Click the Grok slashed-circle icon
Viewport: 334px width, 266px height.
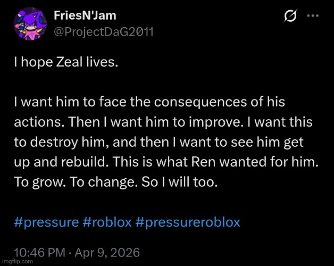click(290, 17)
